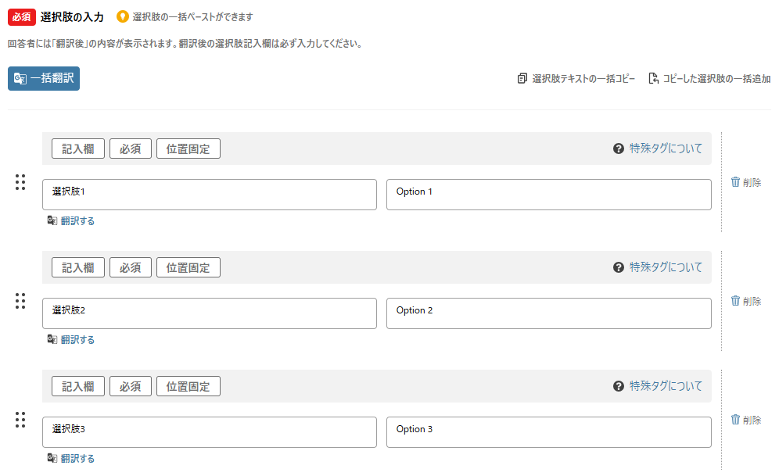
Task: Click the copy icon for 選択肢テキストの一括コピー
Action: click(522, 79)
